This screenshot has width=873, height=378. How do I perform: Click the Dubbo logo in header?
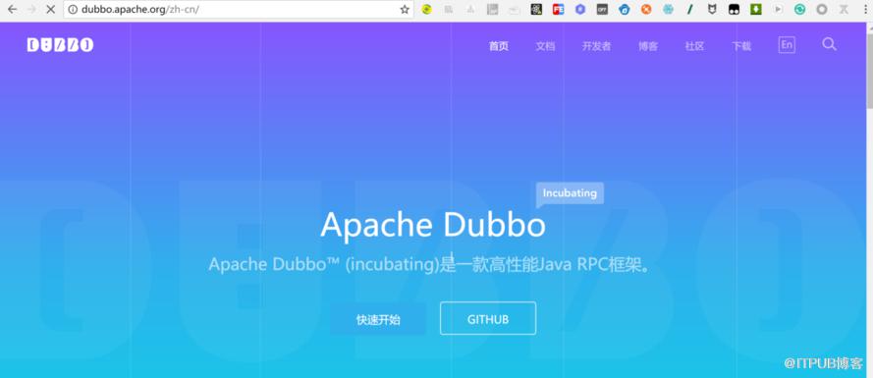tap(60, 45)
